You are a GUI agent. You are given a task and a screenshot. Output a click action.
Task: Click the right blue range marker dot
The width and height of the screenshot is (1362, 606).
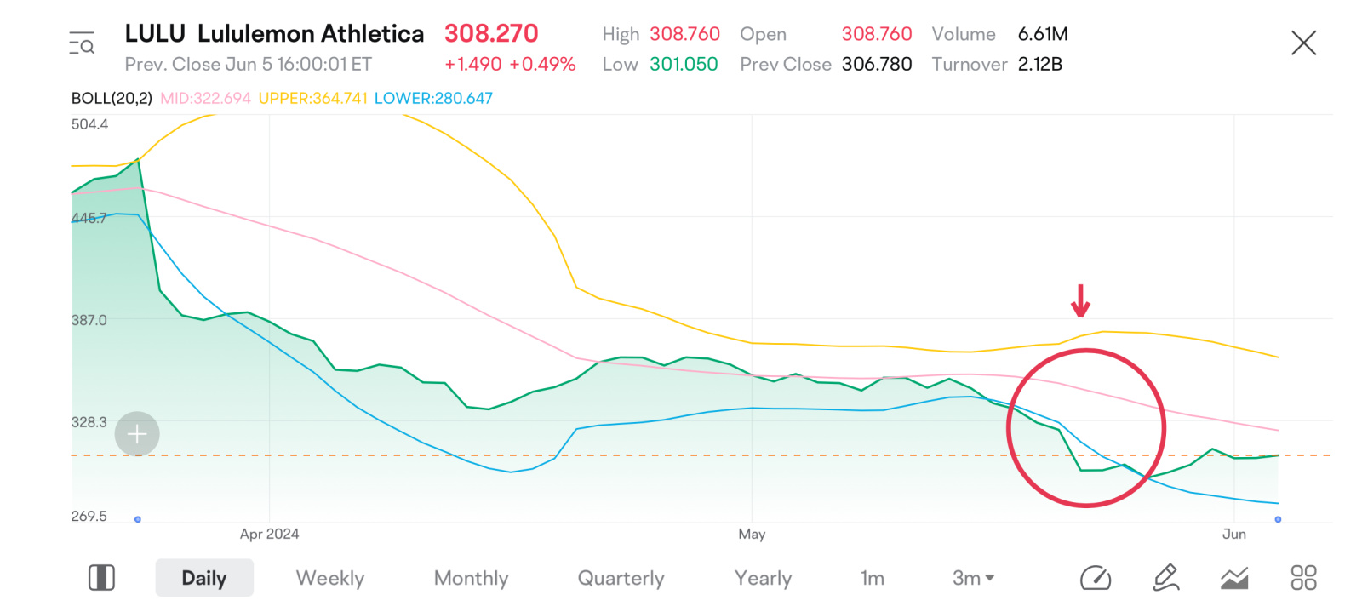1278,519
